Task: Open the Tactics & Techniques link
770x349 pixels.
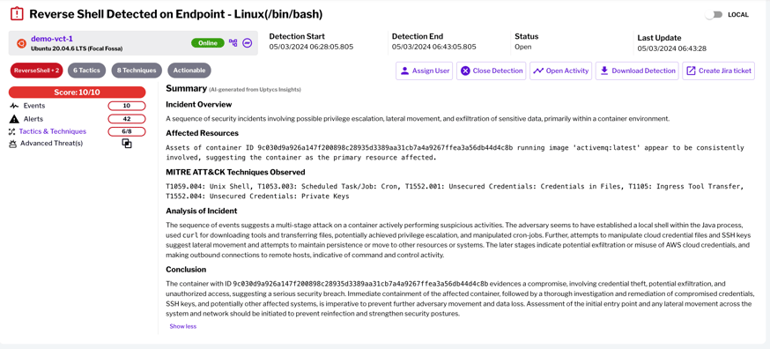Action: [53, 131]
